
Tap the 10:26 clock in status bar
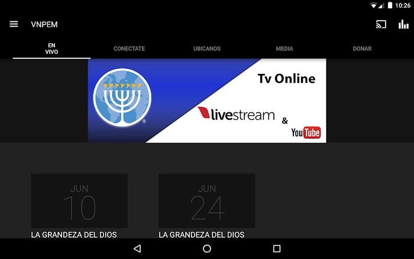coord(403,5)
